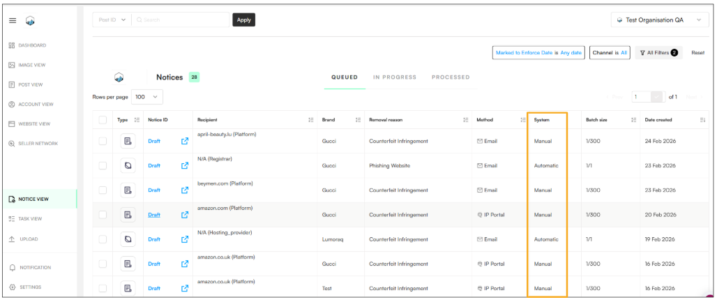717x302 pixels.
Task: Open Rows per page 100 dropdown
Action: click(146, 97)
